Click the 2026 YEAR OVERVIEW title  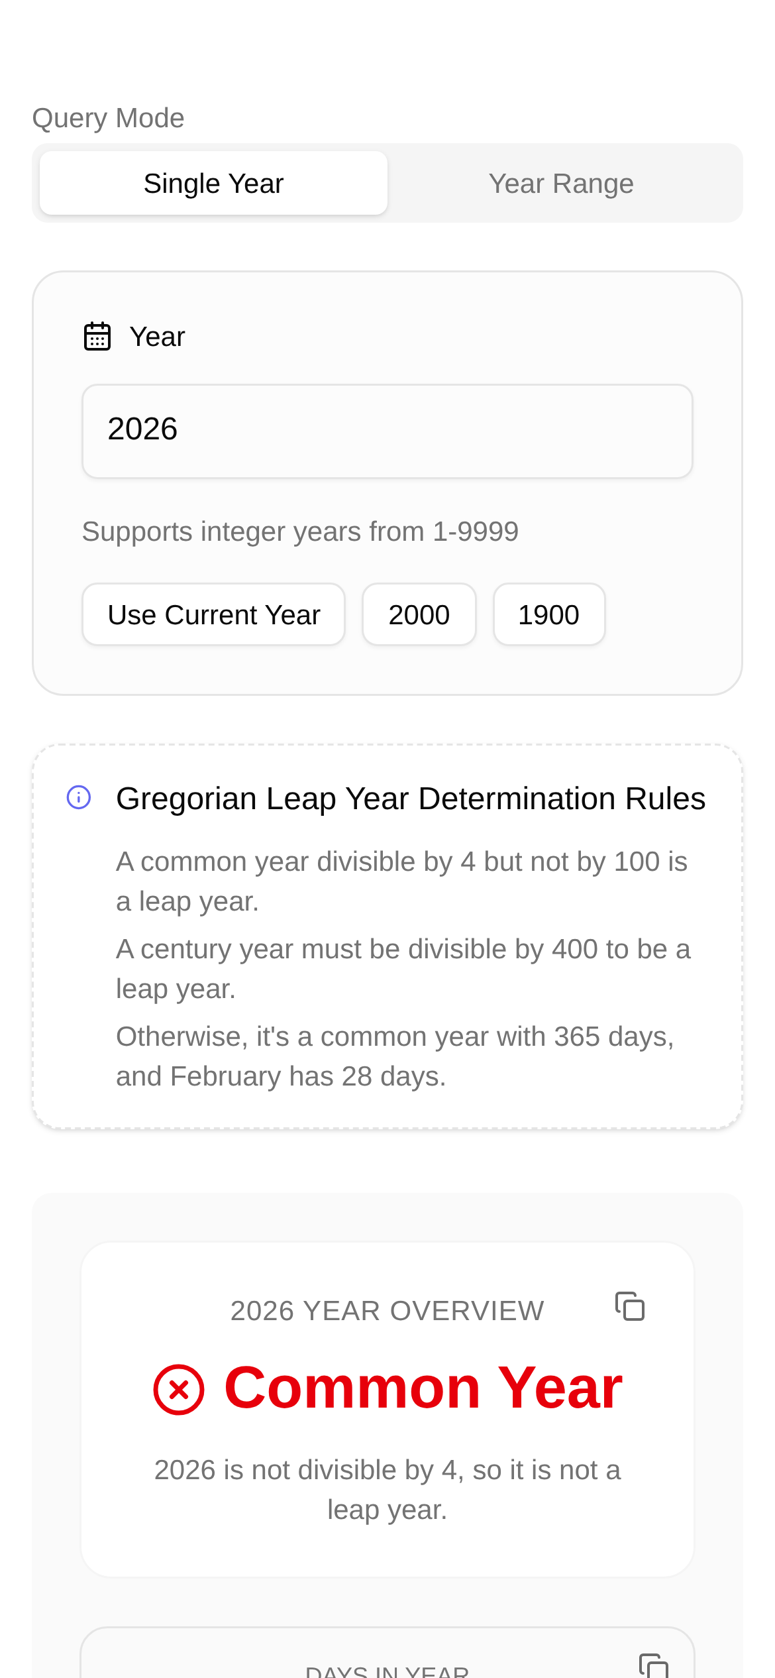(x=387, y=1311)
